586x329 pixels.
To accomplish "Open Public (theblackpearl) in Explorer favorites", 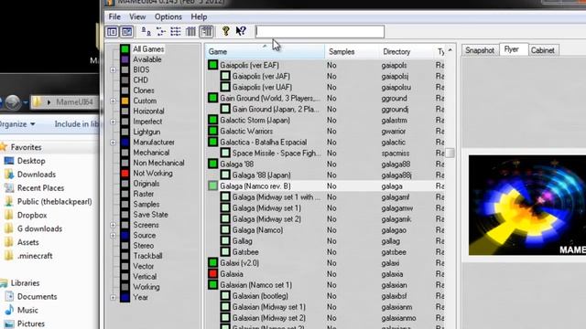I will [54, 201].
